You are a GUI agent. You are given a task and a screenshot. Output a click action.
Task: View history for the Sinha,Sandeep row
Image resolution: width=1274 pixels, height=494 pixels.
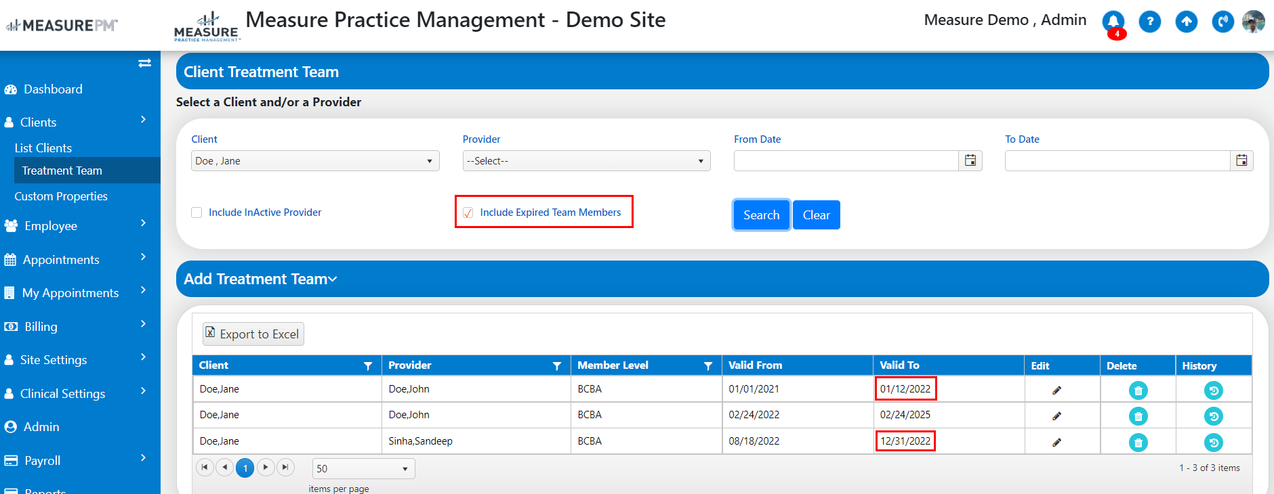click(x=1214, y=443)
